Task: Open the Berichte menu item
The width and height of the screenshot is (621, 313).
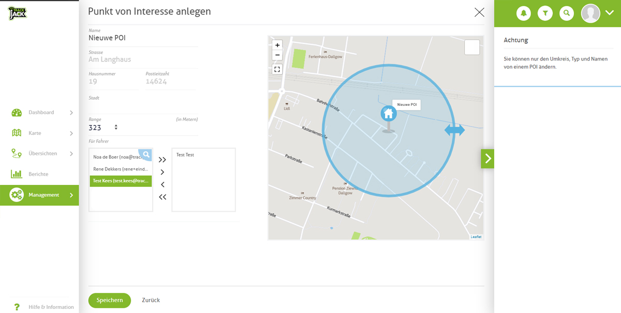Action: coord(38,174)
